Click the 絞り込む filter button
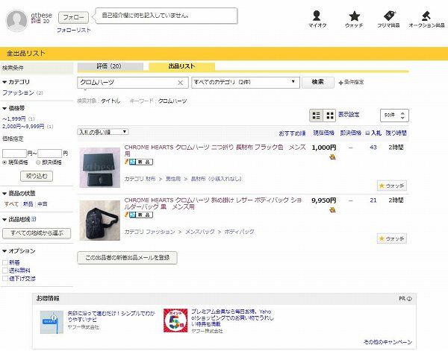The width and height of the screenshot is (448, 351). [37, 176]
